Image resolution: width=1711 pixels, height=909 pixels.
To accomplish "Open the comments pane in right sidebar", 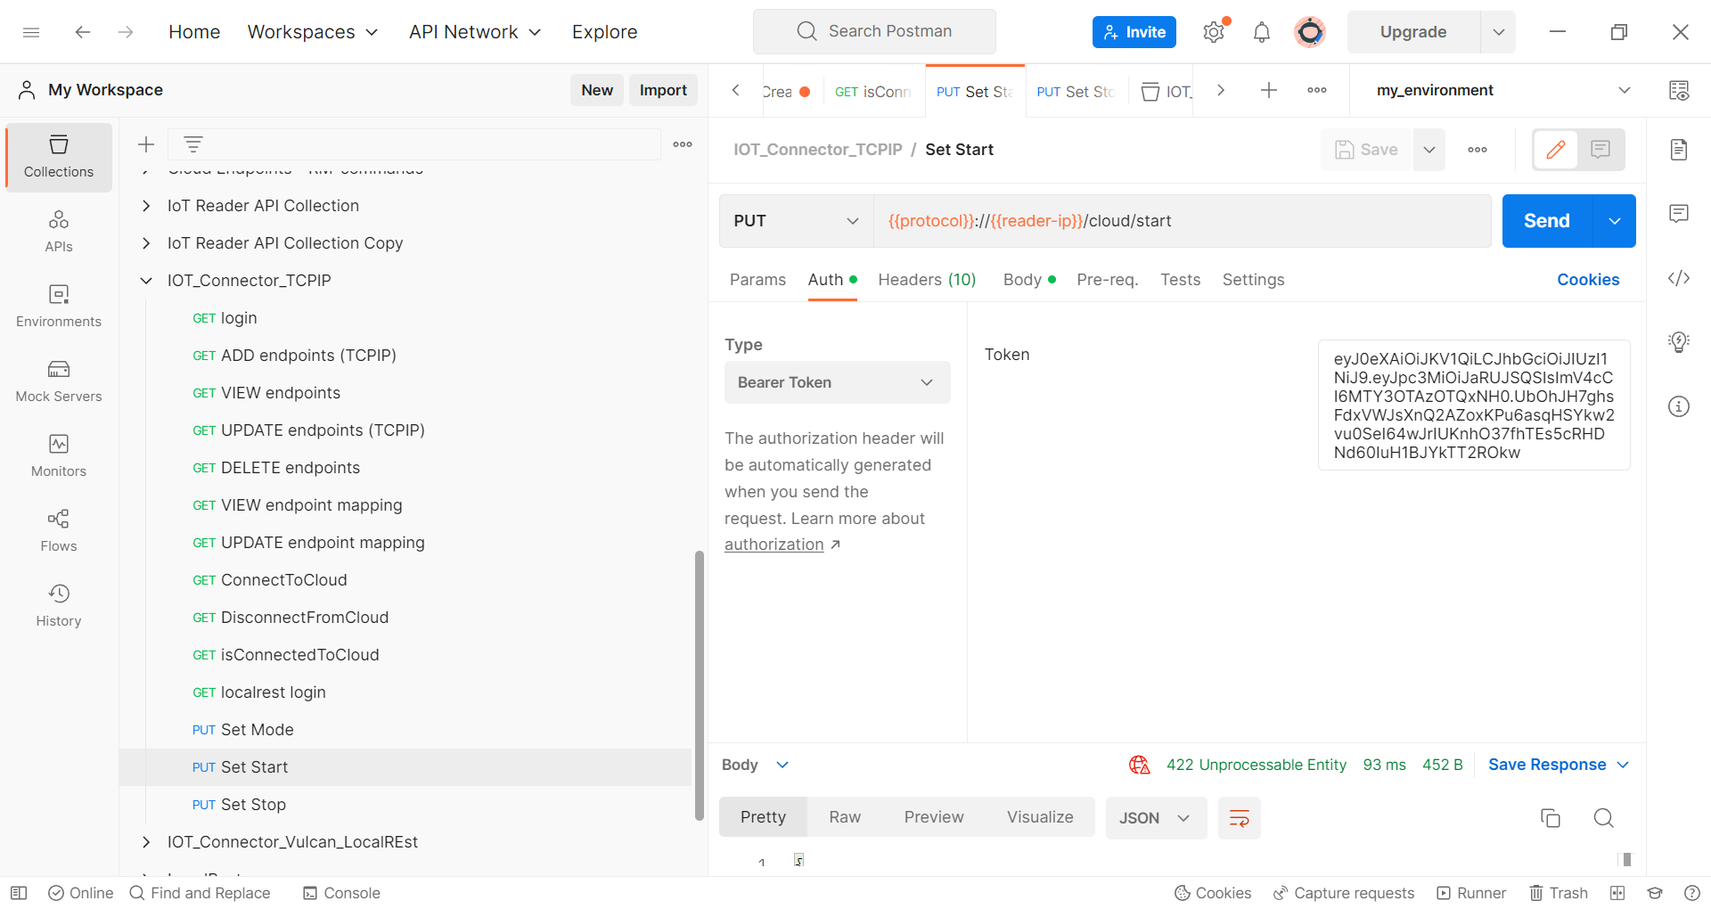I will point(1679,214).
